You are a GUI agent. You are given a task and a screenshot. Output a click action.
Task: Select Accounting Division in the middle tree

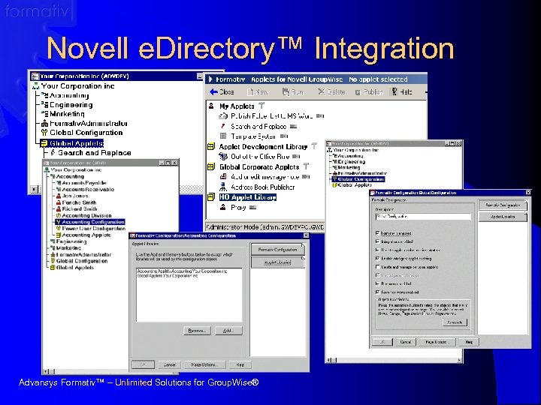pos(87,215)
